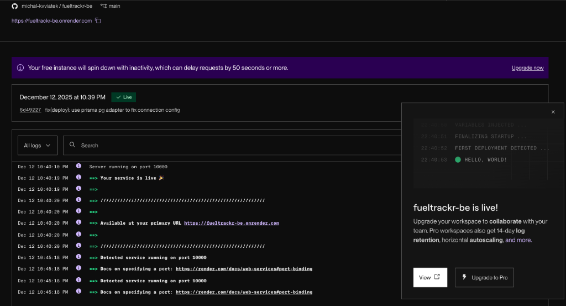This screenshot has width=566, height=306.
Task: Click info icon of 'Available at your primary URL' log
Action: point(78,223)
